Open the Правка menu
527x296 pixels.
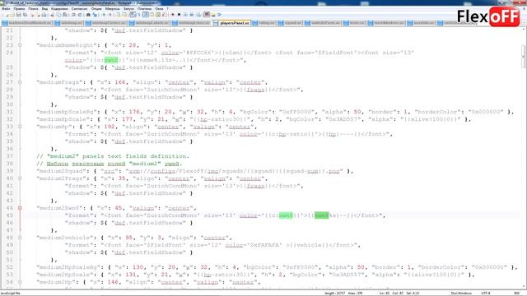[20, 9]
